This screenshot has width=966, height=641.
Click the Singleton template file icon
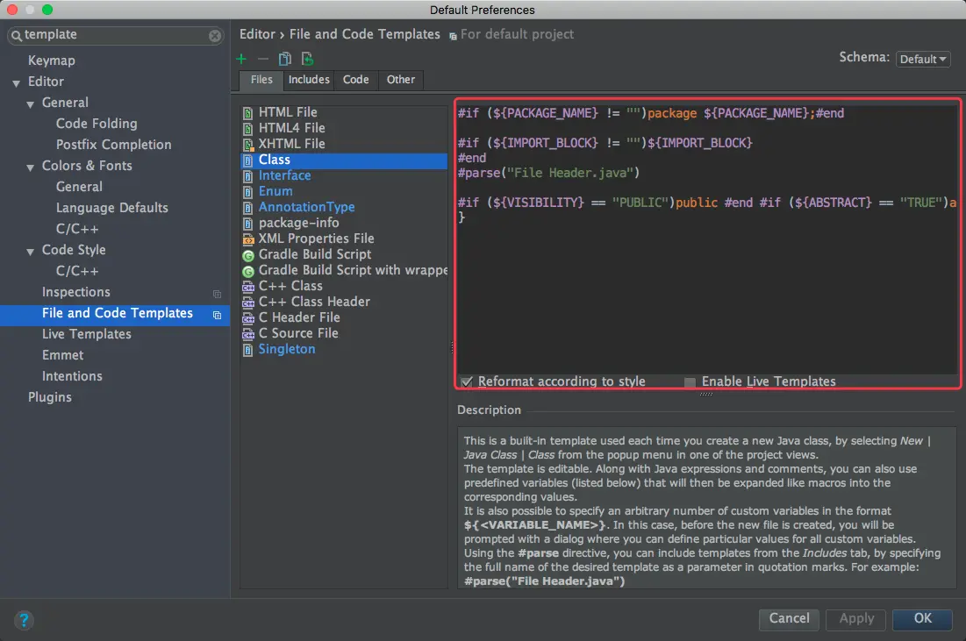(247, 351)
